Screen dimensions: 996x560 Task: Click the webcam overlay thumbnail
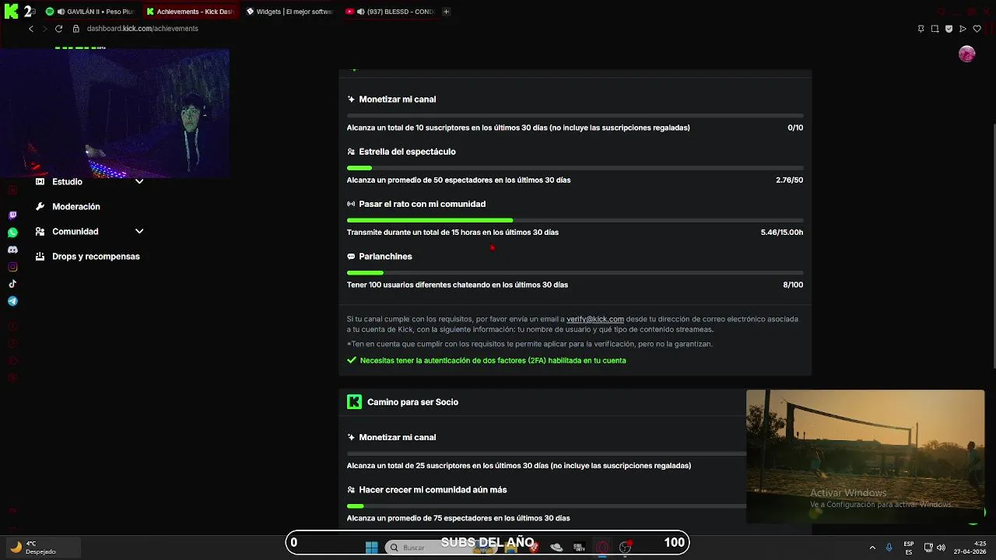click(114, 114)
